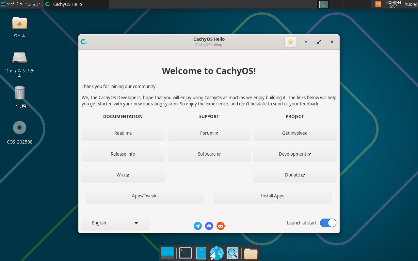418x261 pixels.
Task: Open the File System desktop drive icon
Action: (x=20, y=58)
